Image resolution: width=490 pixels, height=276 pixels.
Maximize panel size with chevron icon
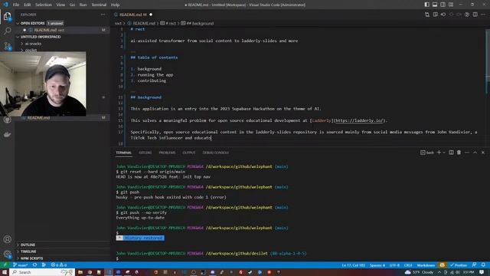pyautogui.click(x=475, y=153)
